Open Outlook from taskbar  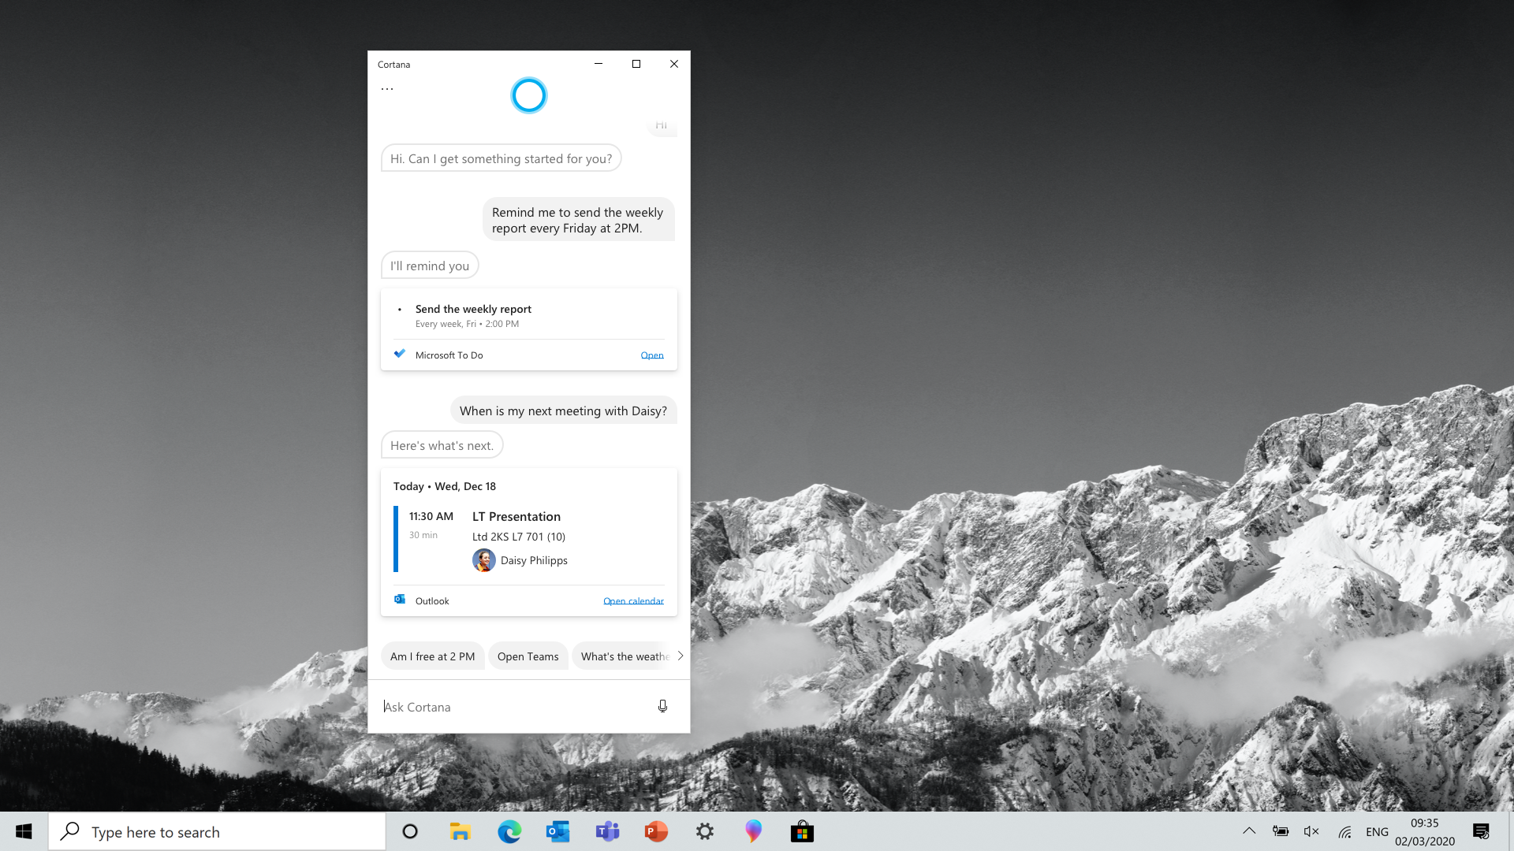(x=558, y=831)
